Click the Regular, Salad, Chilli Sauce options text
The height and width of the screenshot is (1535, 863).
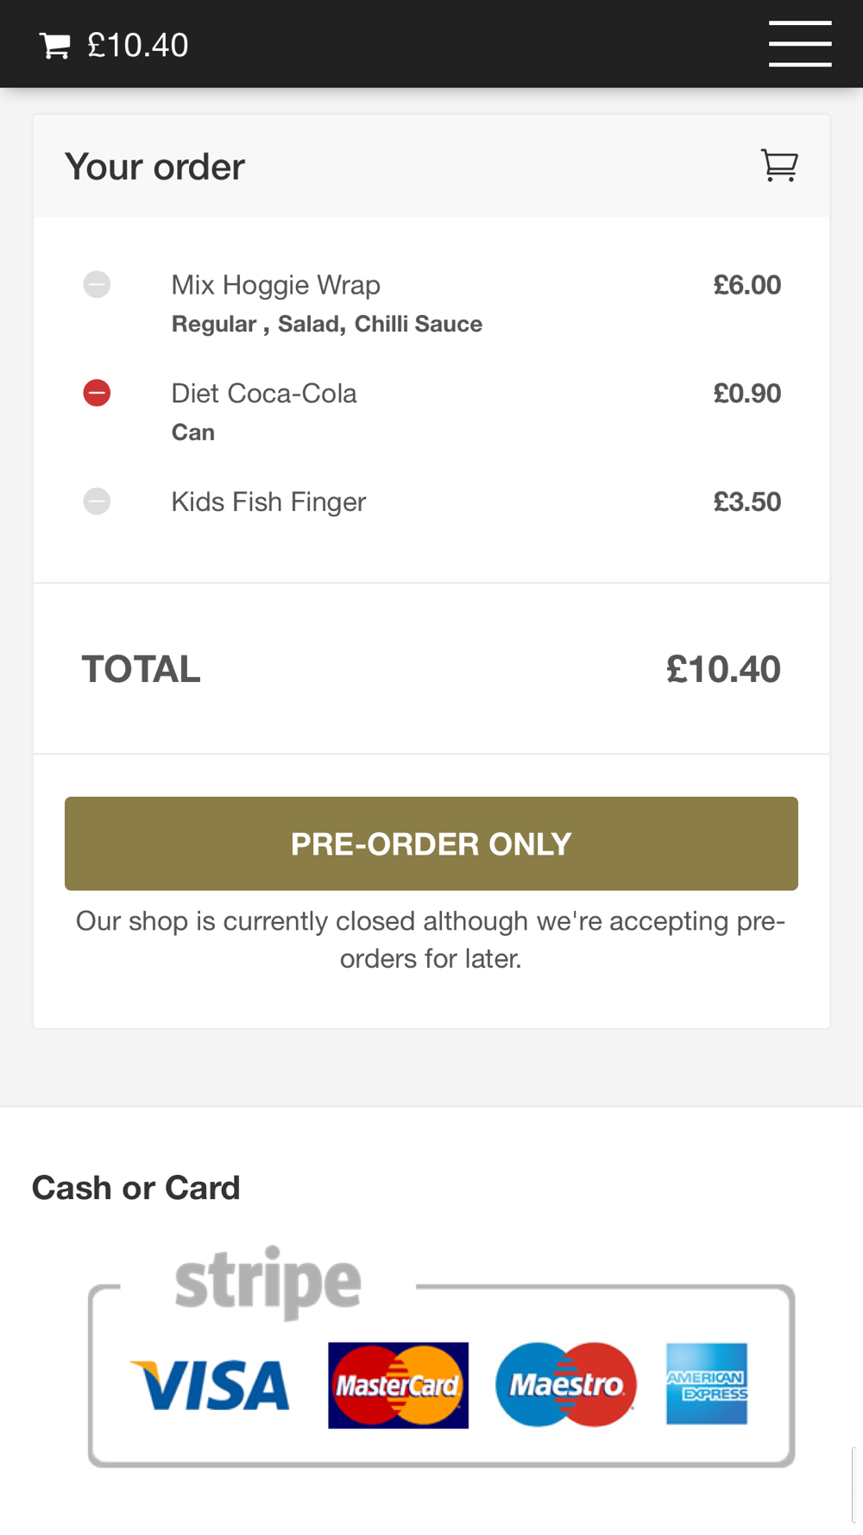coord(327,324)
